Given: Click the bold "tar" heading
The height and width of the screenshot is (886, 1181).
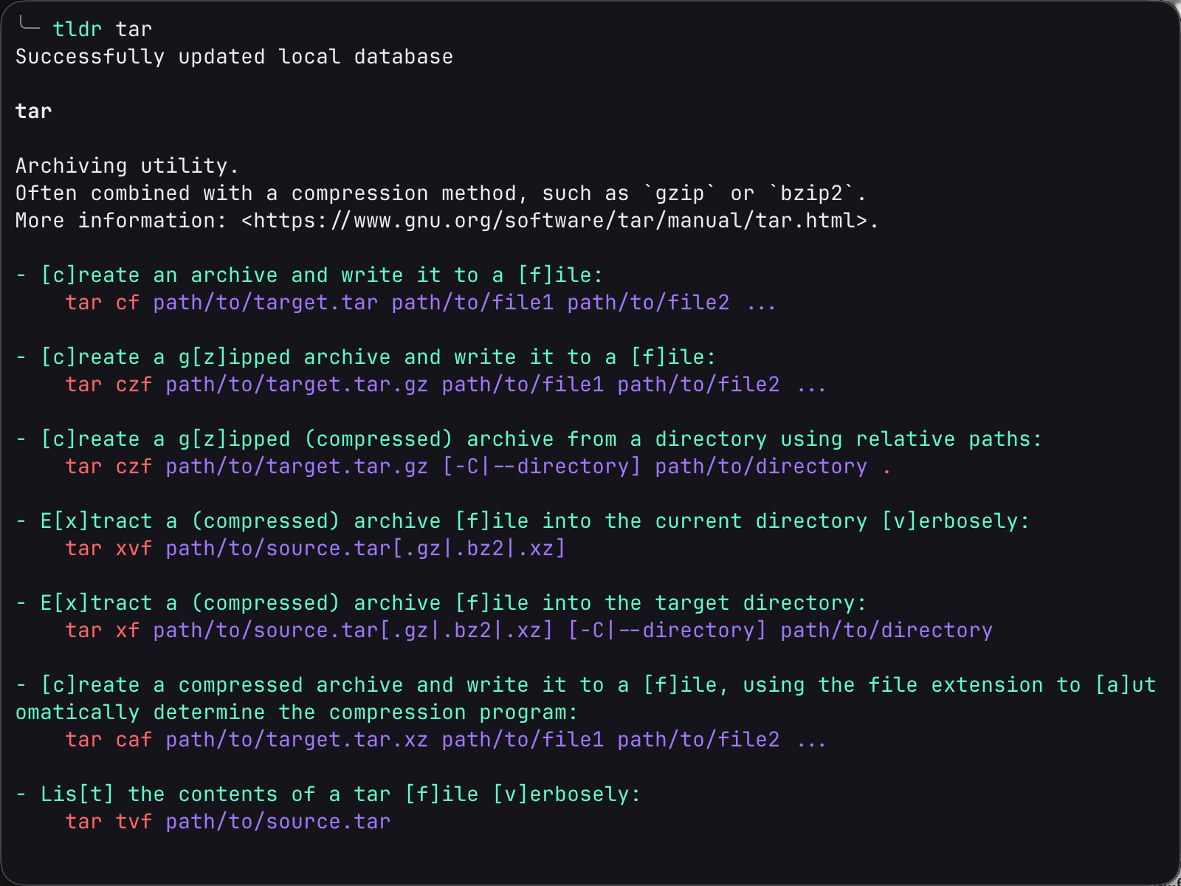Looking at the screenshot, I should point(34,111).
